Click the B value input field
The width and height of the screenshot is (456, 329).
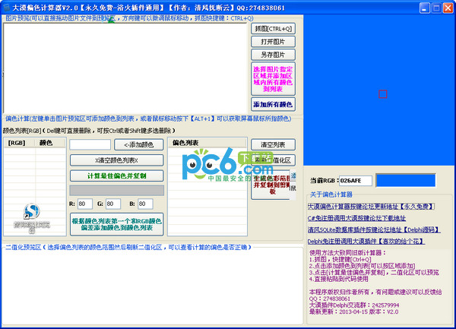click(x=142, y=204)
